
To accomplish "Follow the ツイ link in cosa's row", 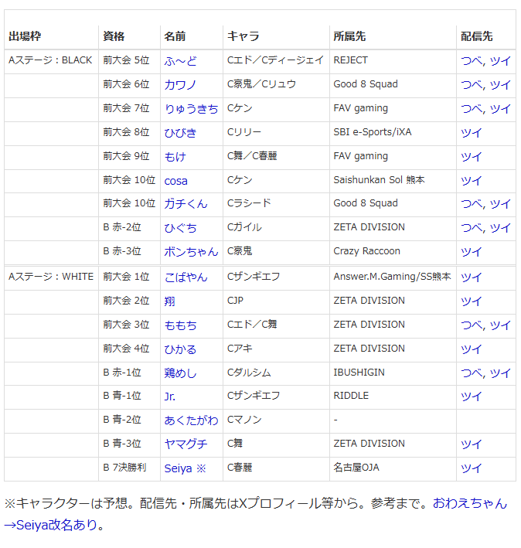I will tap(471, 181).
